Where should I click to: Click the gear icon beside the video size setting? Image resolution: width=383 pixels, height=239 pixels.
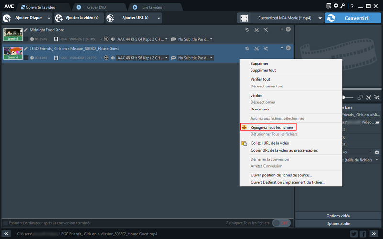377,152
